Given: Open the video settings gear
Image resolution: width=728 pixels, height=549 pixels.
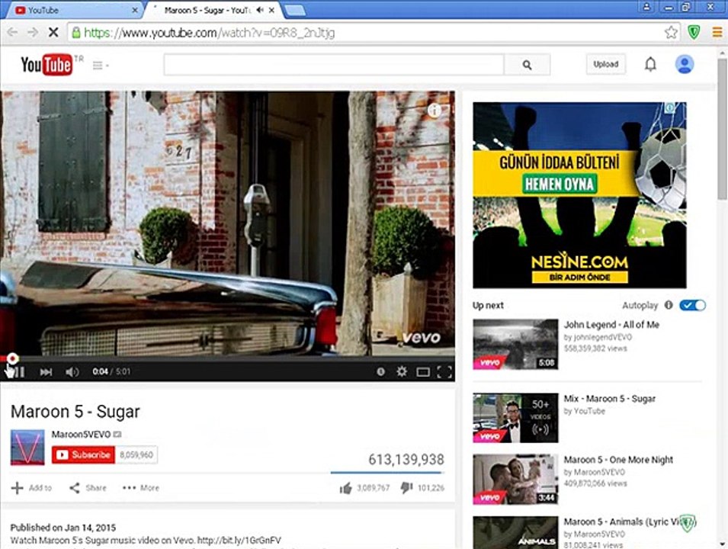Looking at the screenshot, I should (402, 371).
